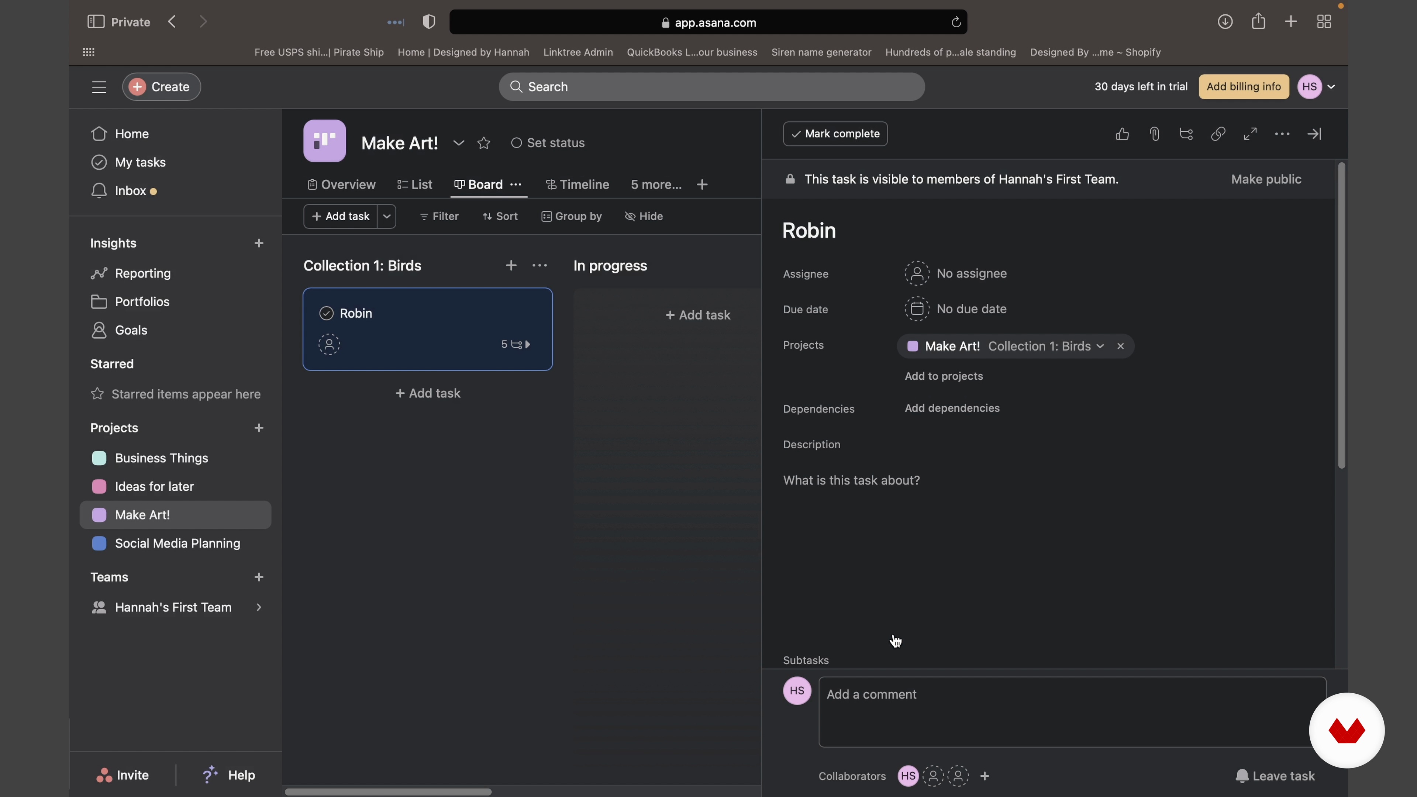Add a new Insights item
The height and width of the screenshot is (797, 1417).
coord(259,243)
